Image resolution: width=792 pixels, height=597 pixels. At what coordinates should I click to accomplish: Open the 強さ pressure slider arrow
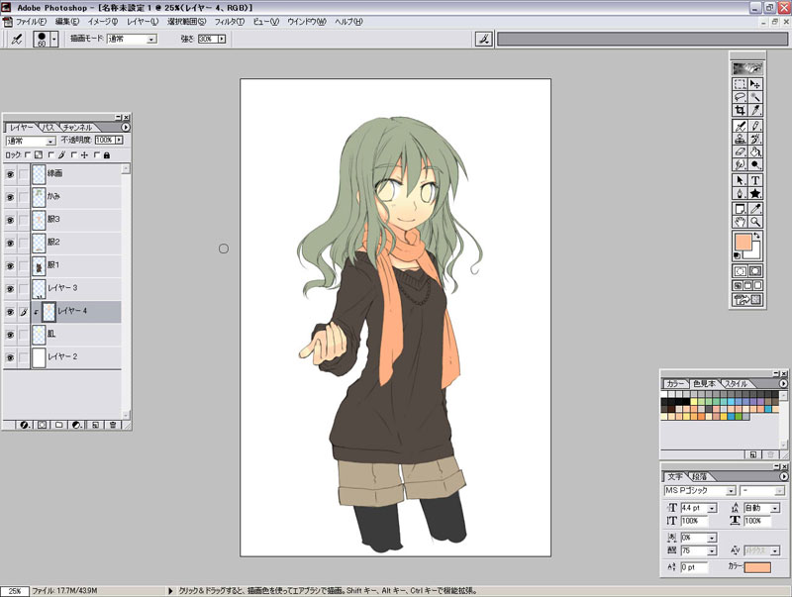(222, 39)
